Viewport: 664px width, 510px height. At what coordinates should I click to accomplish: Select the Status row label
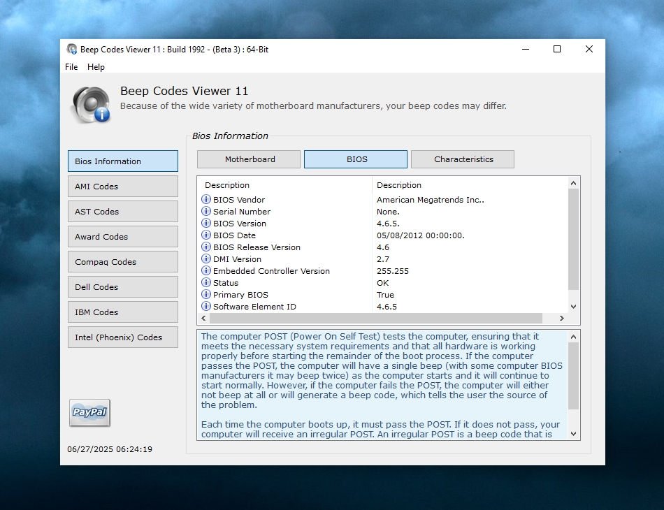(x=226, y=283)
